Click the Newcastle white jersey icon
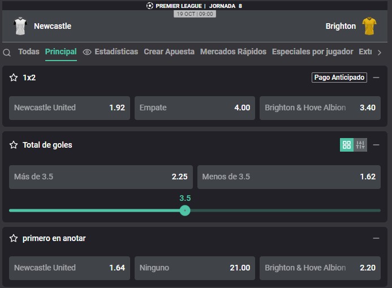The image size is (392, 288). point(20,26)
